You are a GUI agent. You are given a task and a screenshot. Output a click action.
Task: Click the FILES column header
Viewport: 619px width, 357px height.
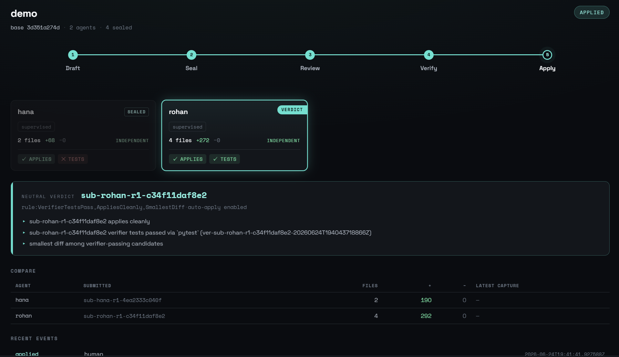coord(370,286)
